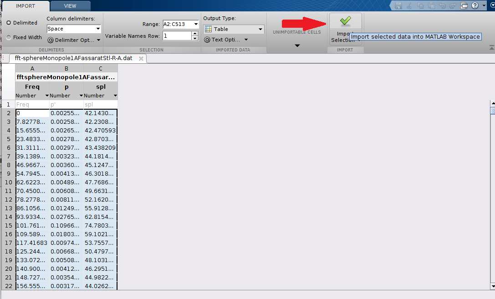Switch to the VIEW tab
Image resolution: width=495 pixels, height=299 pixels.
70,6
